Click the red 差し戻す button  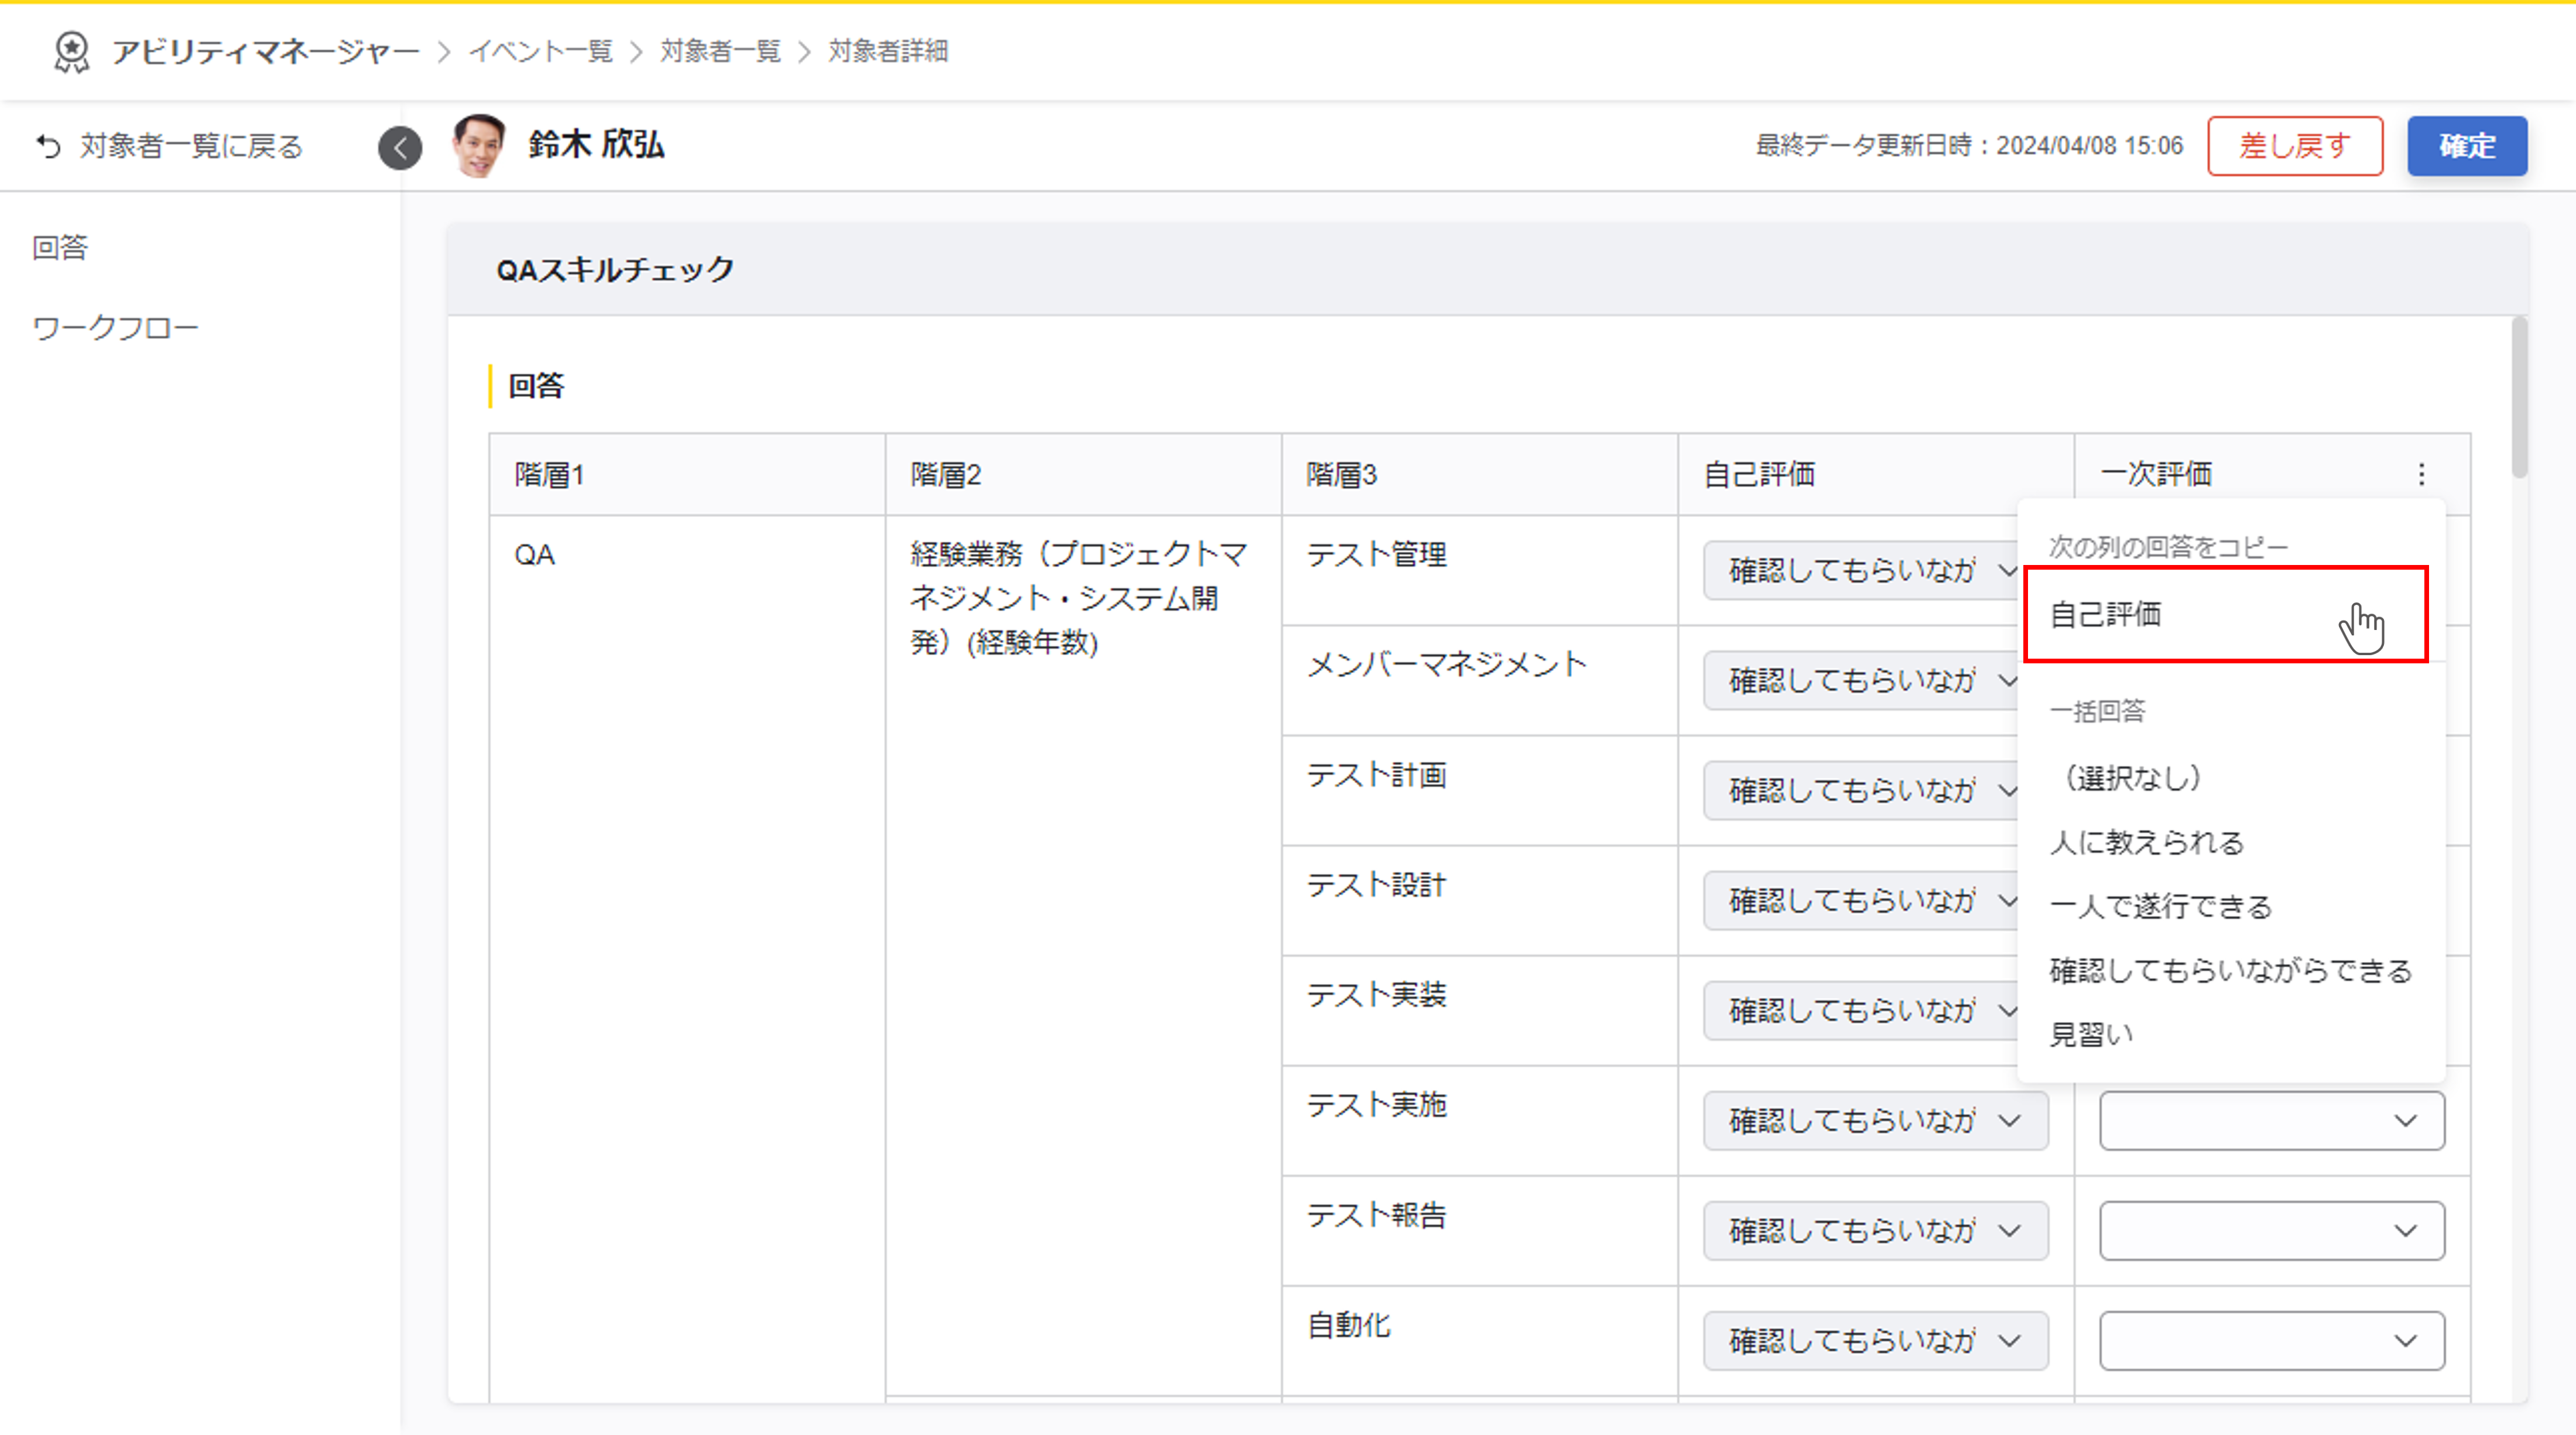2294,146
